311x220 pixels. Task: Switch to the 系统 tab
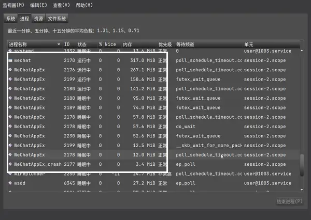(x=11, y=19)
